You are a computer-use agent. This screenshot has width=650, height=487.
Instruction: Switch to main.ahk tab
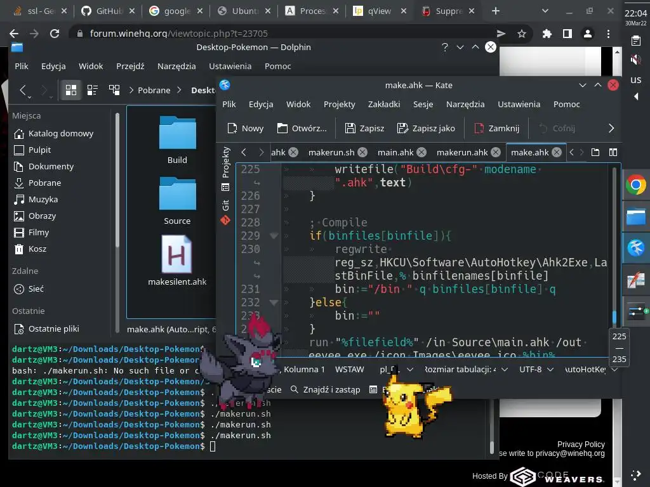[x=395, y=152]
